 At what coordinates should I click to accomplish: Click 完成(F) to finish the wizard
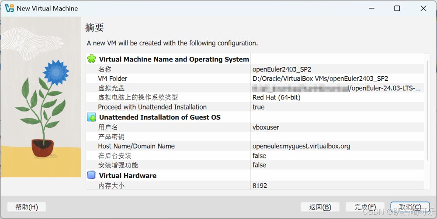pos(365,207)
